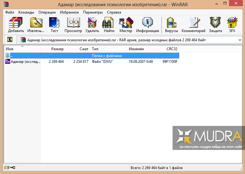245x174 pixels.
Task: Sort by Сжат column header
Action: [x=78, y=49]
